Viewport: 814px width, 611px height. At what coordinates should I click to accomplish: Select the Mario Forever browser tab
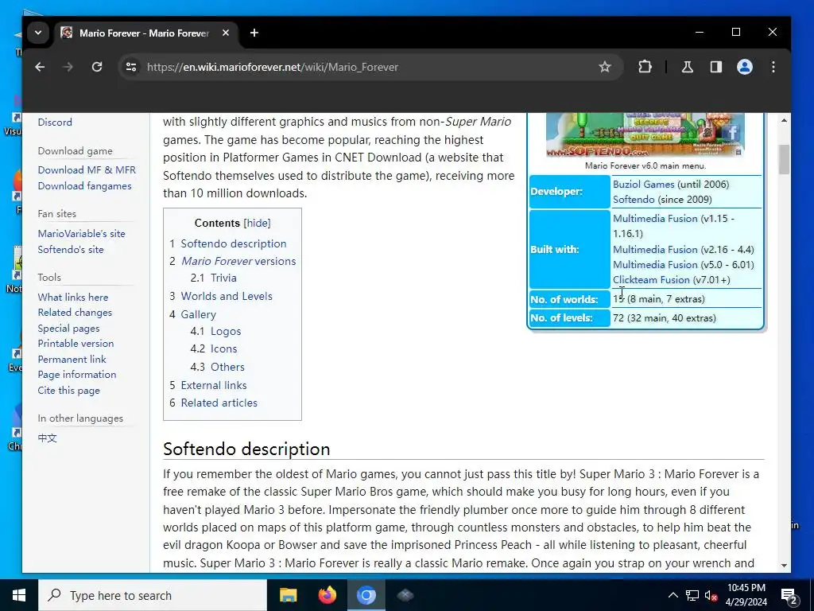point(145,33)
